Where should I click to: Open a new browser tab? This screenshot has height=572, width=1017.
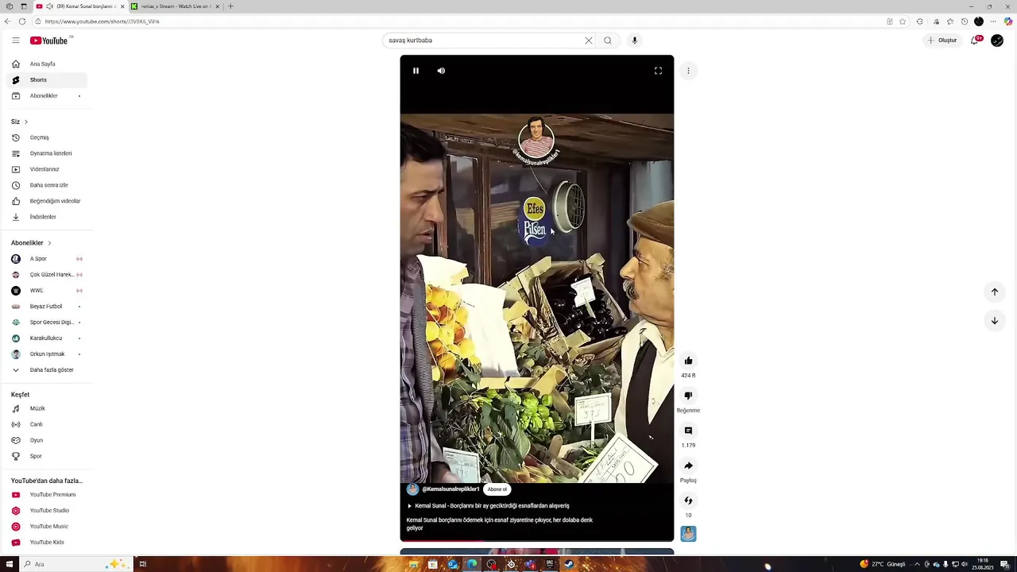230,6
